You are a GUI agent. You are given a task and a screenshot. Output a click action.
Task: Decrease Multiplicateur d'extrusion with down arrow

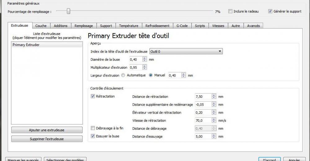pyautogui.click(x=144, y=69)
